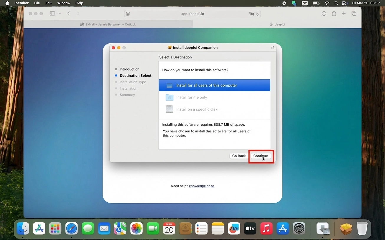The height and width of the screenshot is (240, 385).
Task: Select Install for all users of this computer
Action: click(214, 85)
